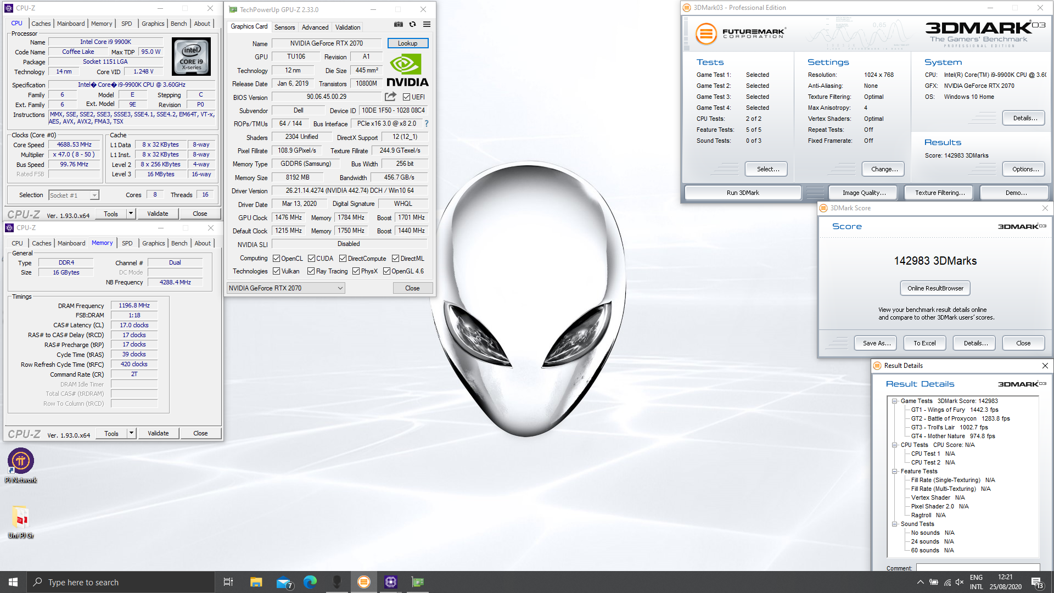Screen dimensions: 1054x593
Task: Open the Action Center notifications
Action: pyautogui.click(x=1037, y=582)
